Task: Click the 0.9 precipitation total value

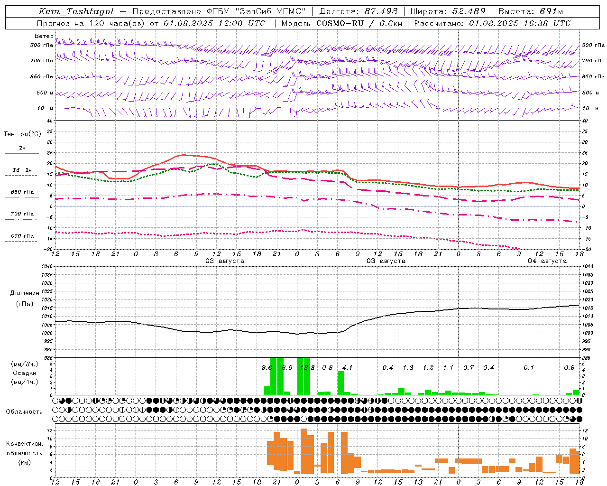Action: 570,367
